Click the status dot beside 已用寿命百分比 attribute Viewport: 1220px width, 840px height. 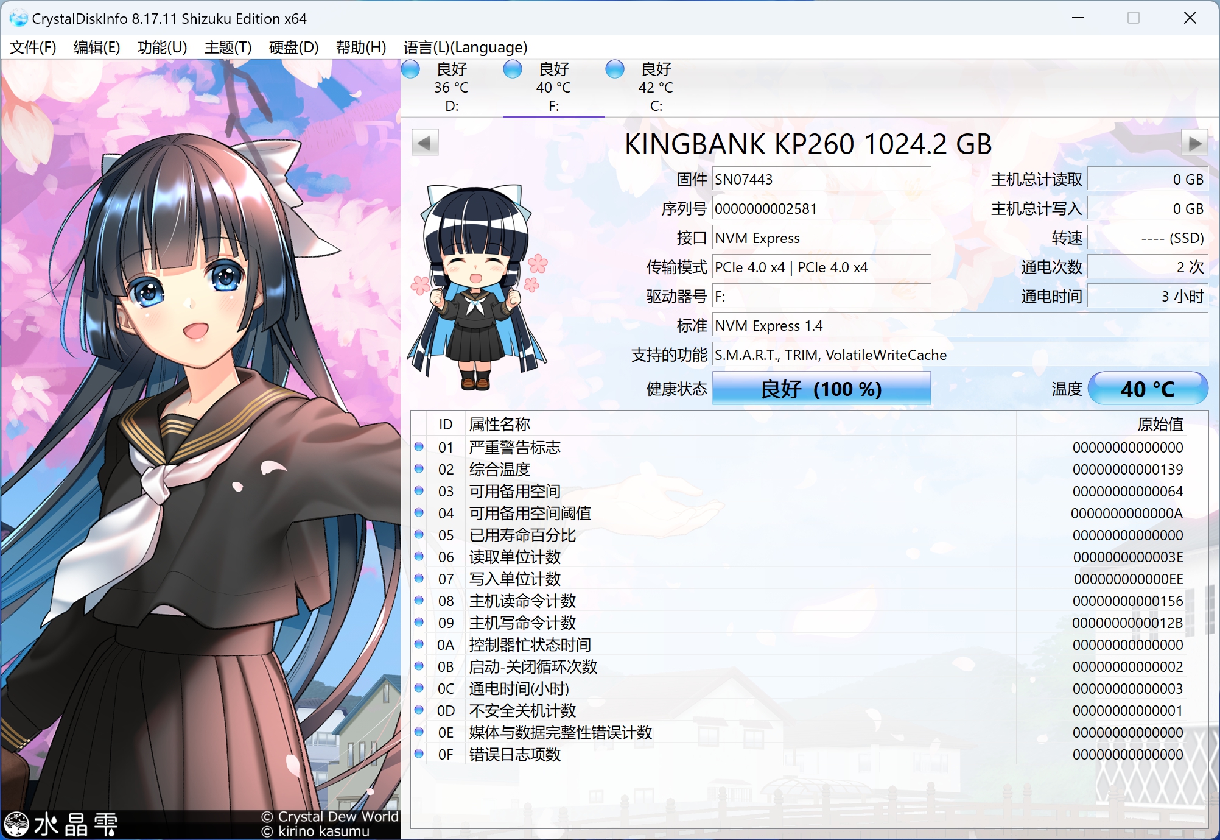click(419, 535)
